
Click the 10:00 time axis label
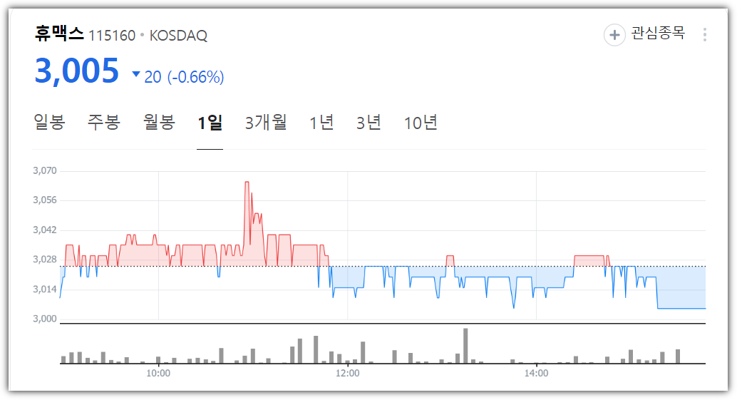coord(158,374)
